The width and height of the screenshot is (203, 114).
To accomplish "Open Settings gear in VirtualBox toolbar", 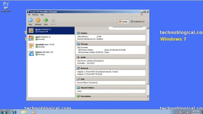I will [38, 20].
